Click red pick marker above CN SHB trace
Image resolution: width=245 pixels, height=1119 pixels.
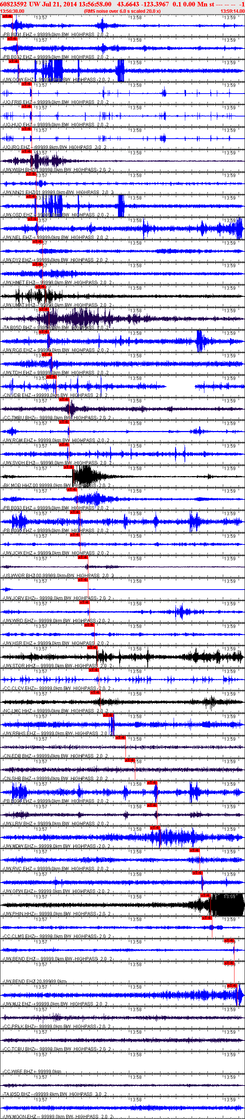(130, 760)
